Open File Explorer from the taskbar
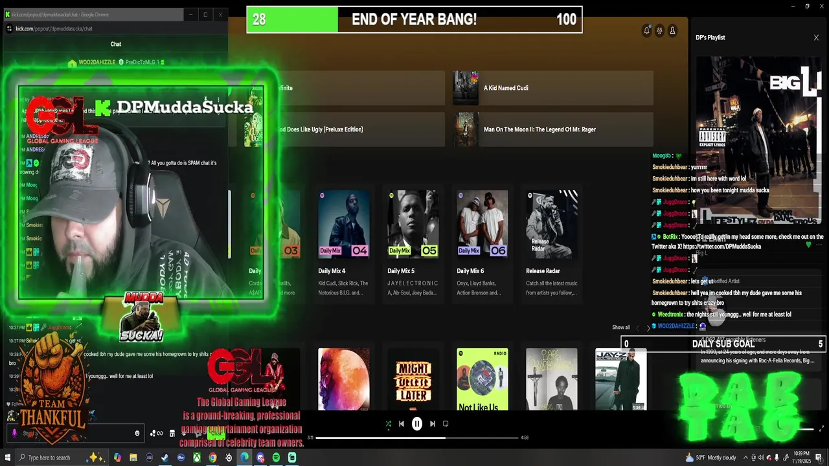 [133, 458]
